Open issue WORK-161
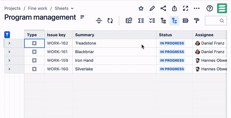231x118 pixels. tap(57, 52)
